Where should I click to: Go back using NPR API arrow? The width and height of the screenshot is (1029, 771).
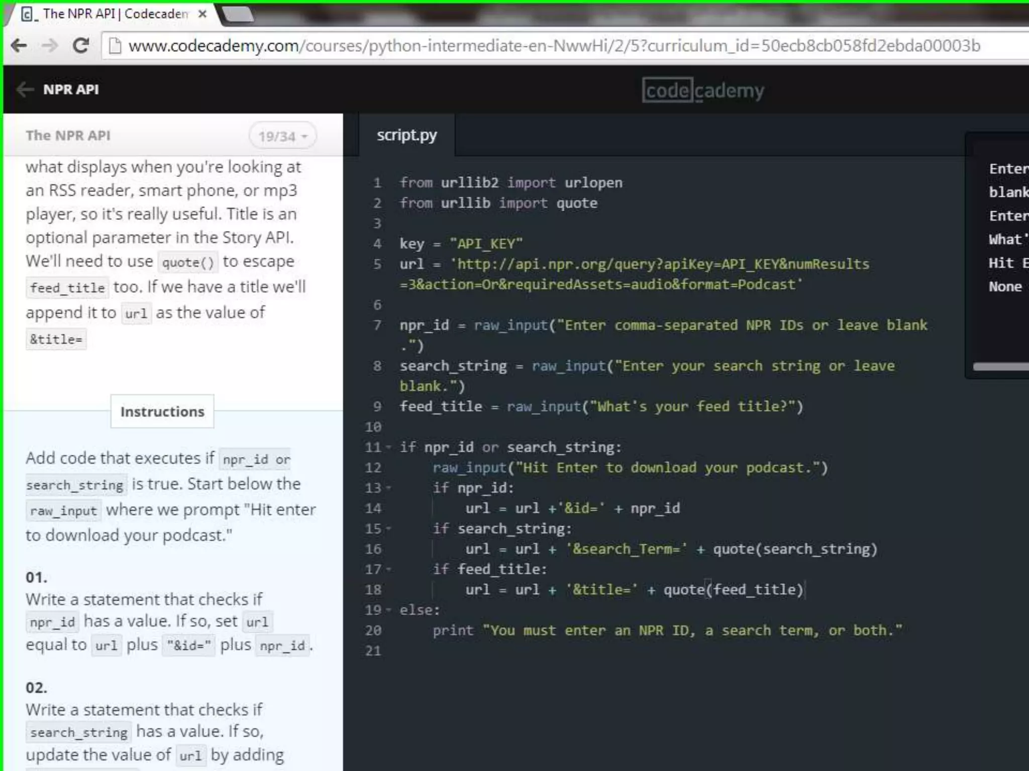tap(25, 89)
